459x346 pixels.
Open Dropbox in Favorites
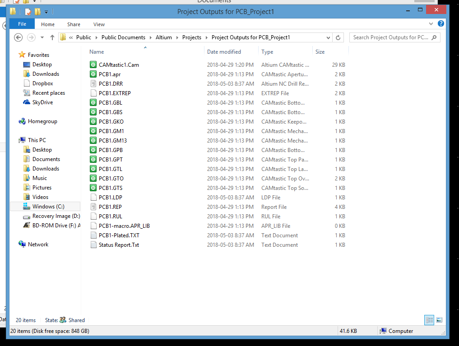(x=42, y=83)
